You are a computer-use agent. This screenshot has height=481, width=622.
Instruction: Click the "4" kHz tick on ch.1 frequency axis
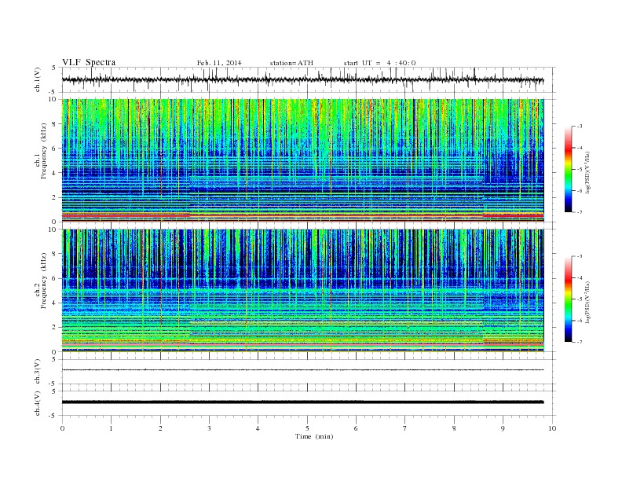click(54, 173)
